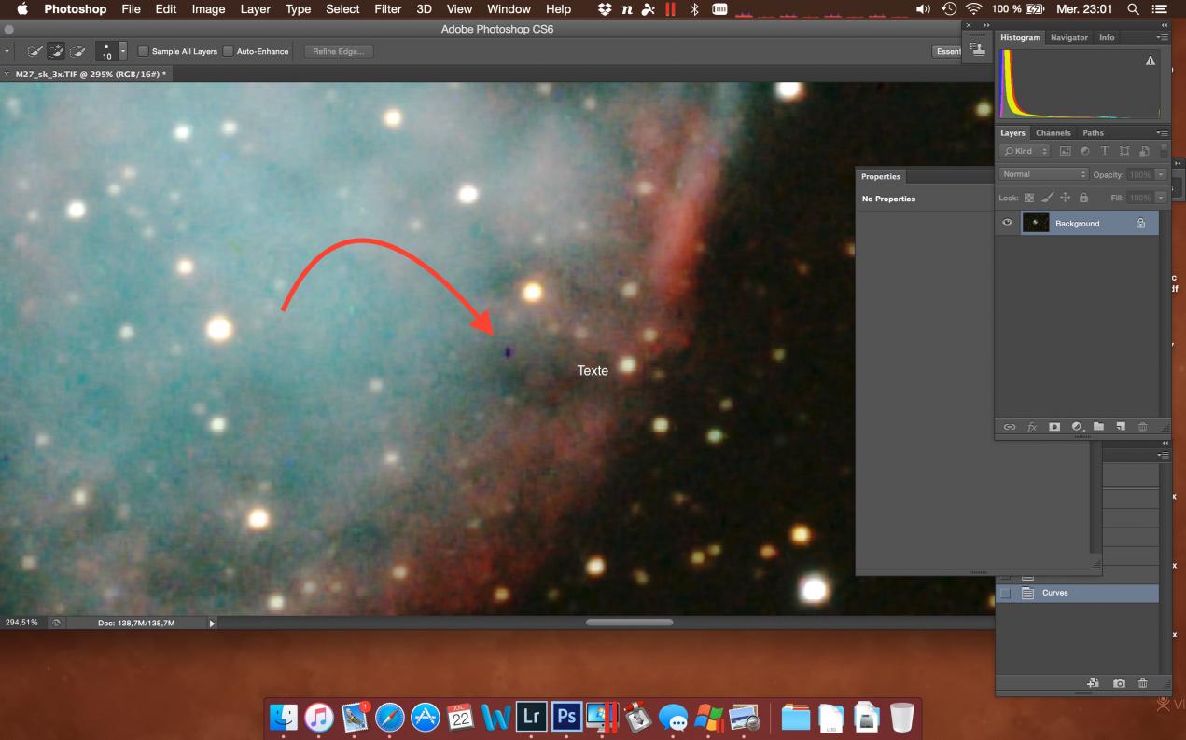Open the Layer menu
Screen dimensions: 1186x740
[255, 9]
